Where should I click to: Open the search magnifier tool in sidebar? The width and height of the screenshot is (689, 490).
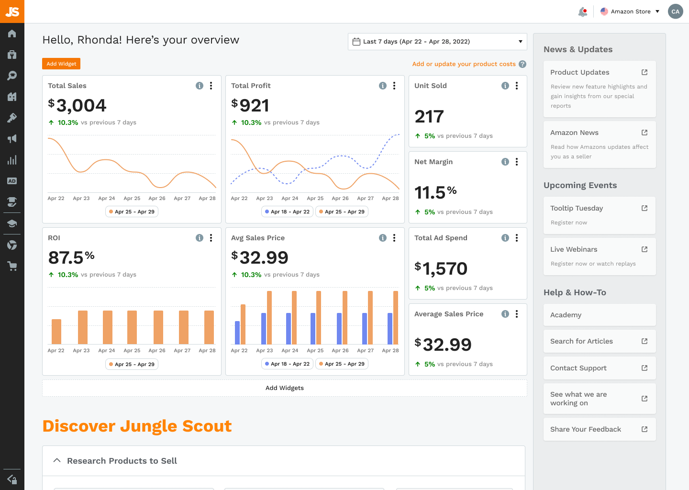pos(12,75)
